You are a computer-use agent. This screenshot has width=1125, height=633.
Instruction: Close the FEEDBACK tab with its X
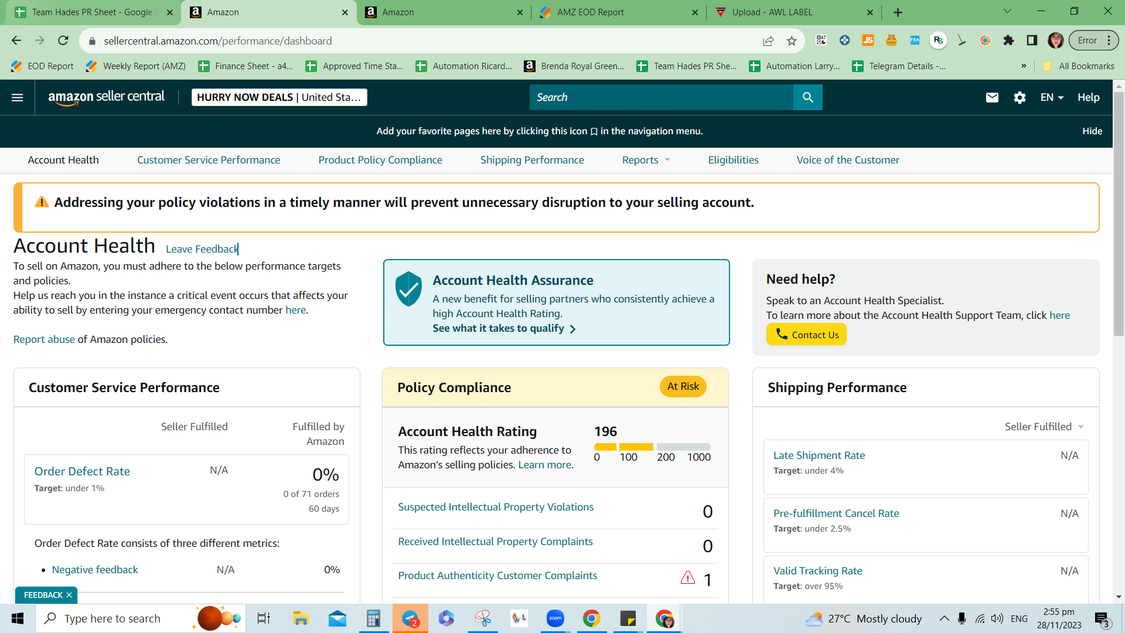69,595
